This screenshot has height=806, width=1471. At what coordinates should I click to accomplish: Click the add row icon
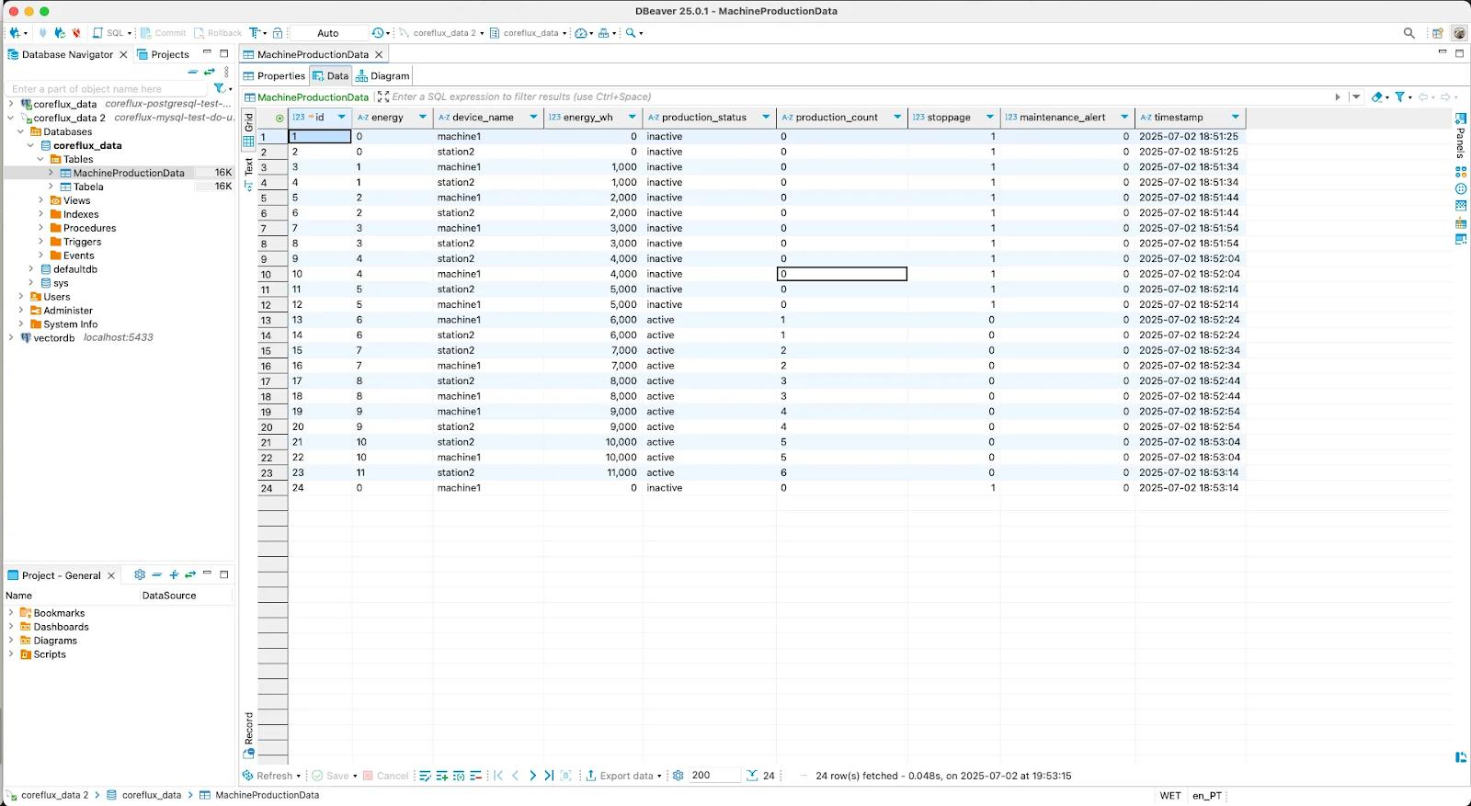tap(442, 776)
